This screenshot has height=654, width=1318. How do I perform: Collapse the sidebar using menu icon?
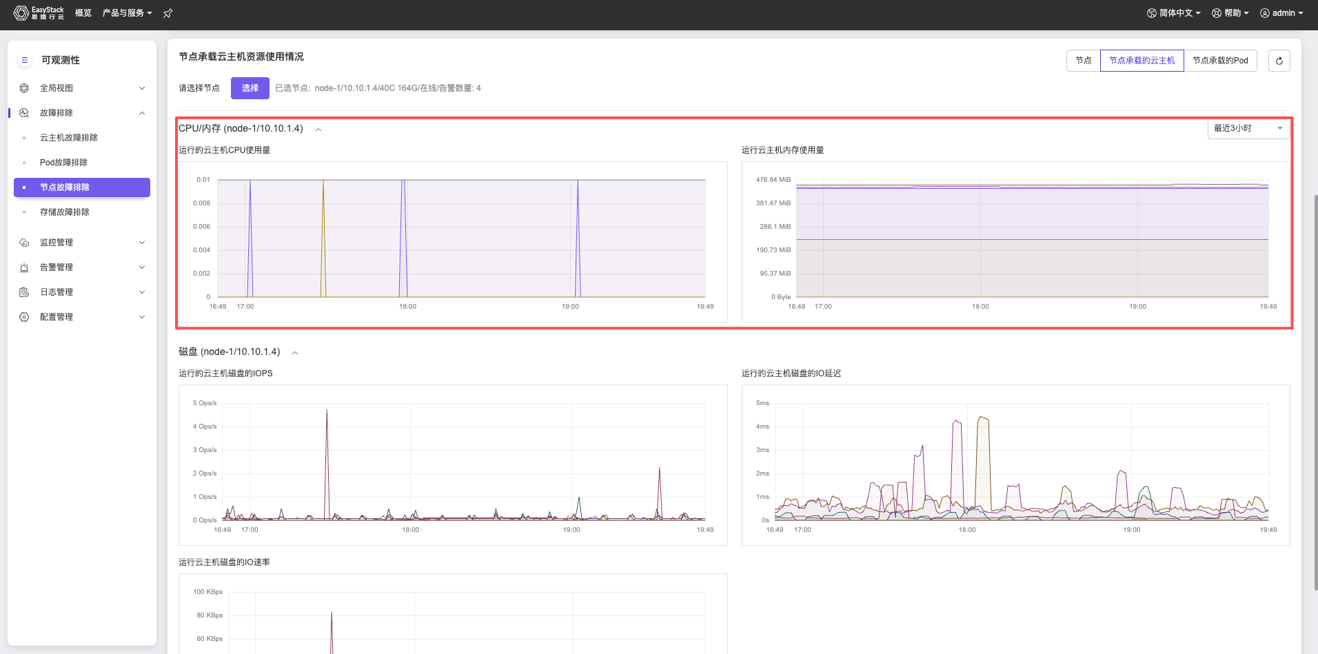pyautogui.click(x=25, y=60)
